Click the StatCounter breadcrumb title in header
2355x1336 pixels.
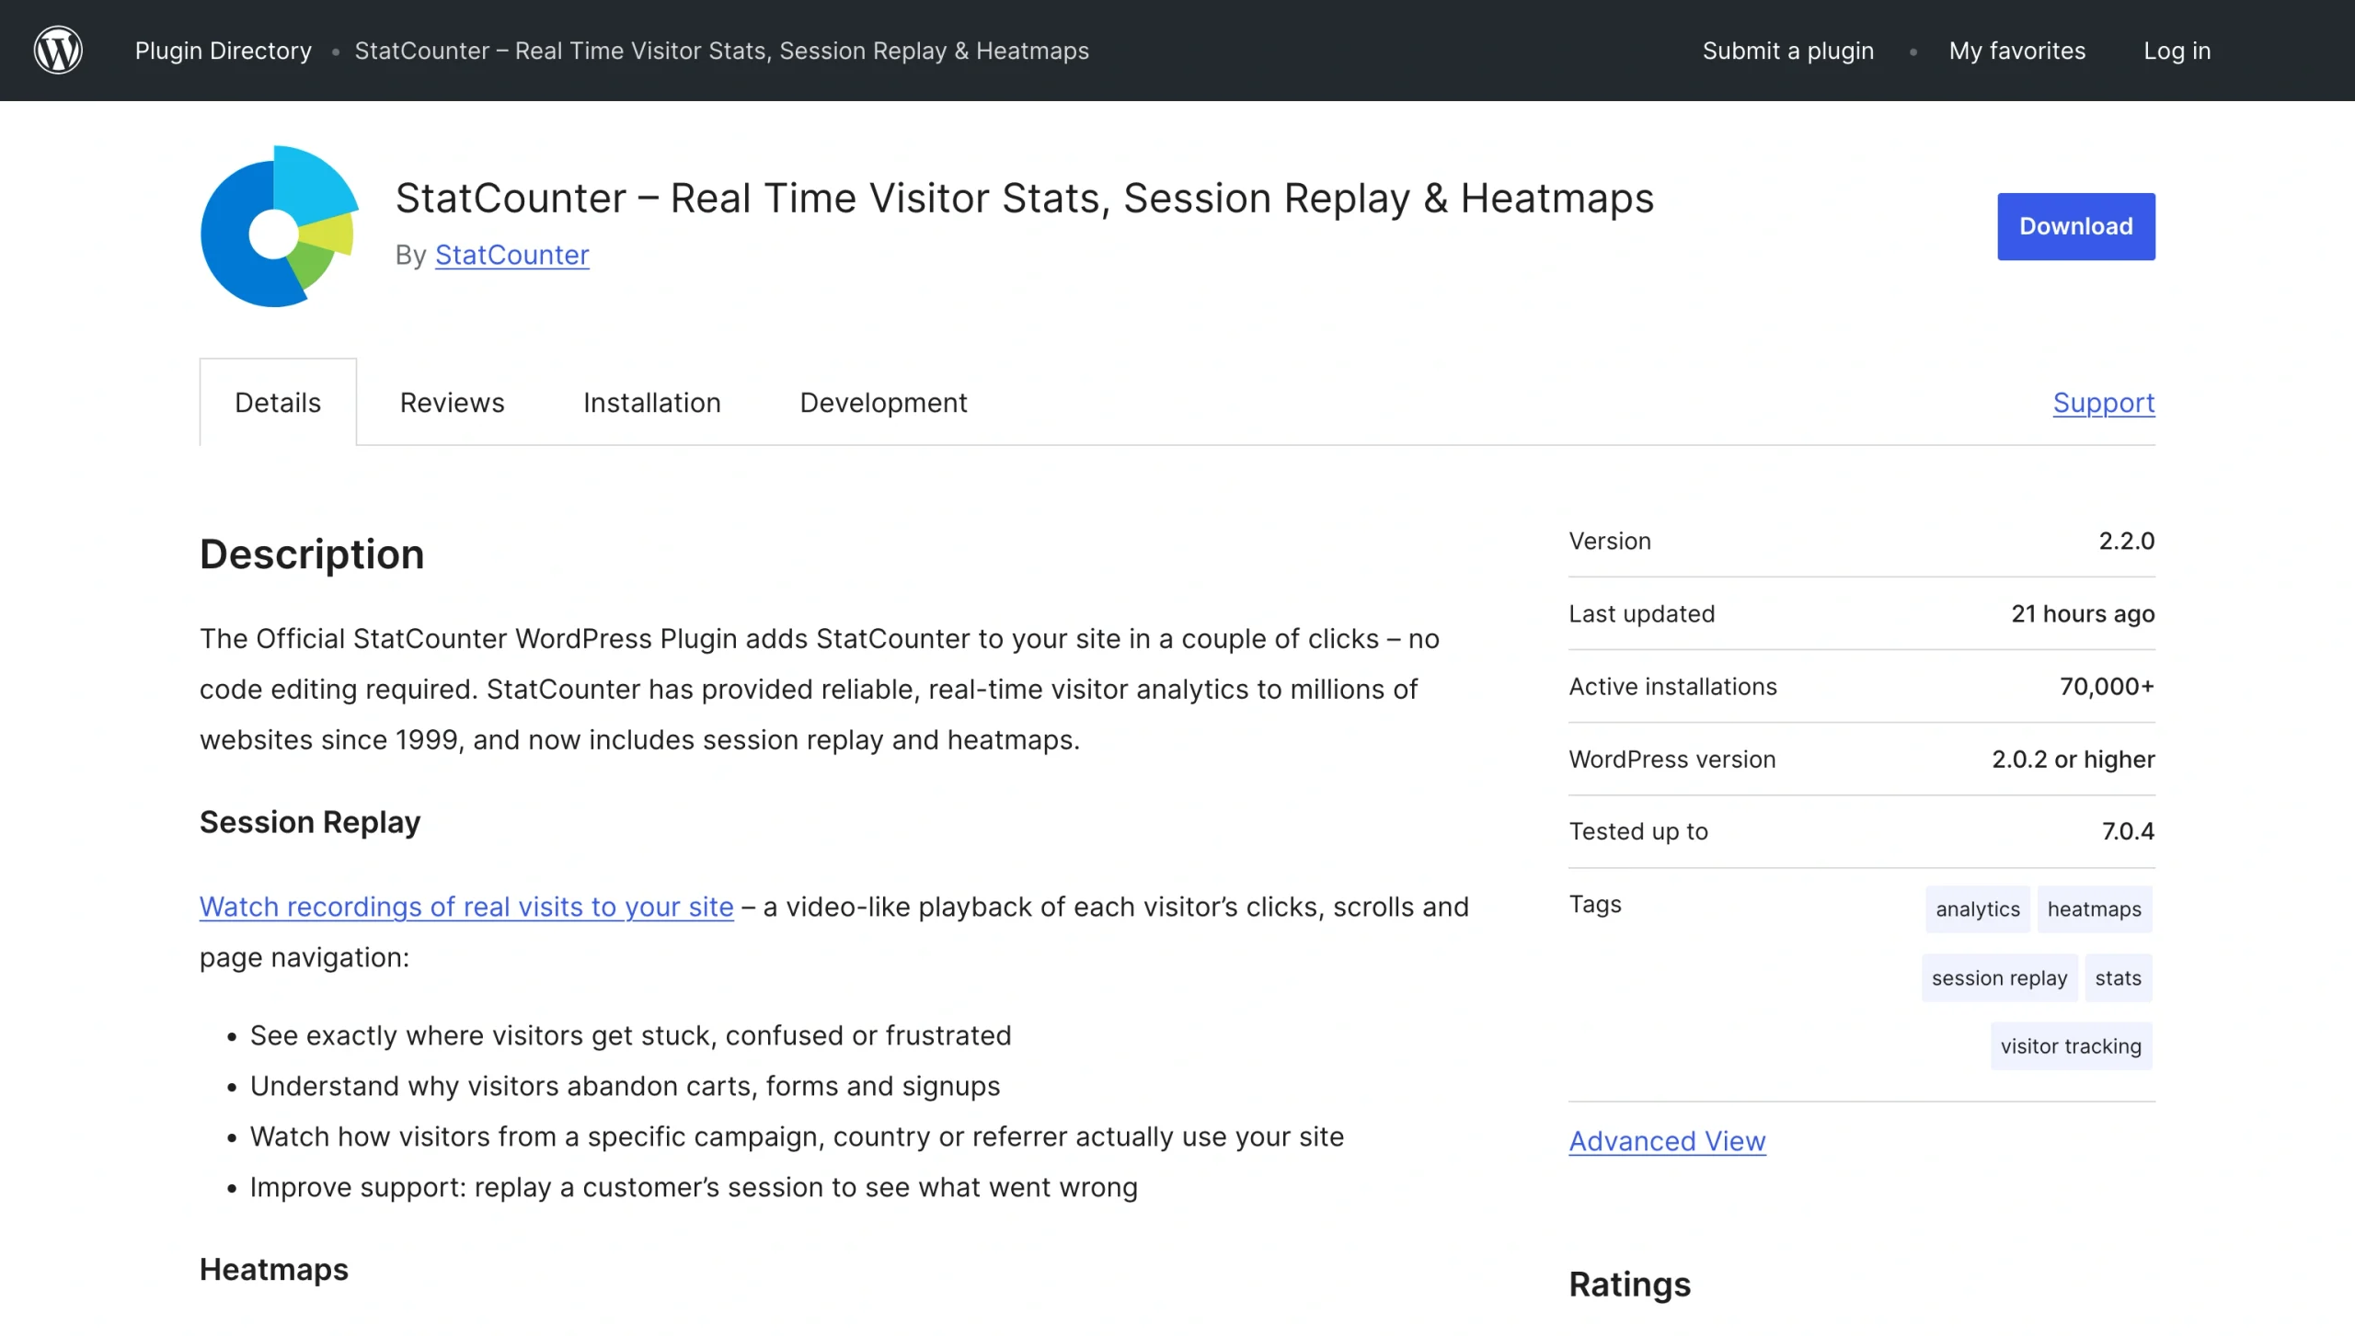[x=721, y=51]
